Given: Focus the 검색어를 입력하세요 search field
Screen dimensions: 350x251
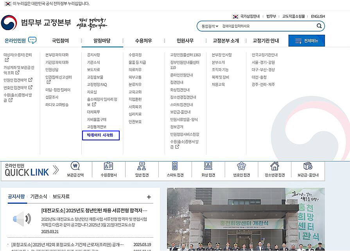Looking at the screenshot, I should click(266, 26).
